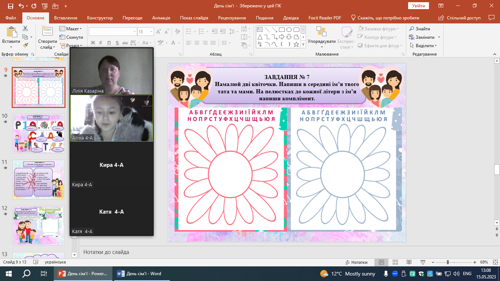Viewport: 500px width, 281px height.
Task: Click the Увійти sign-in button
Action: pyautogui.click(x=418, y=6)
